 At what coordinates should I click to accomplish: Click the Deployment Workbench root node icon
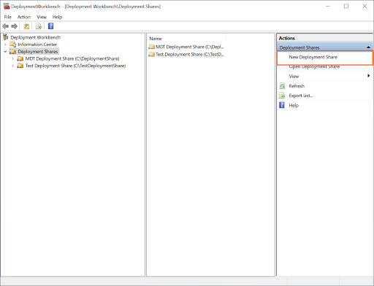[6, 37]
